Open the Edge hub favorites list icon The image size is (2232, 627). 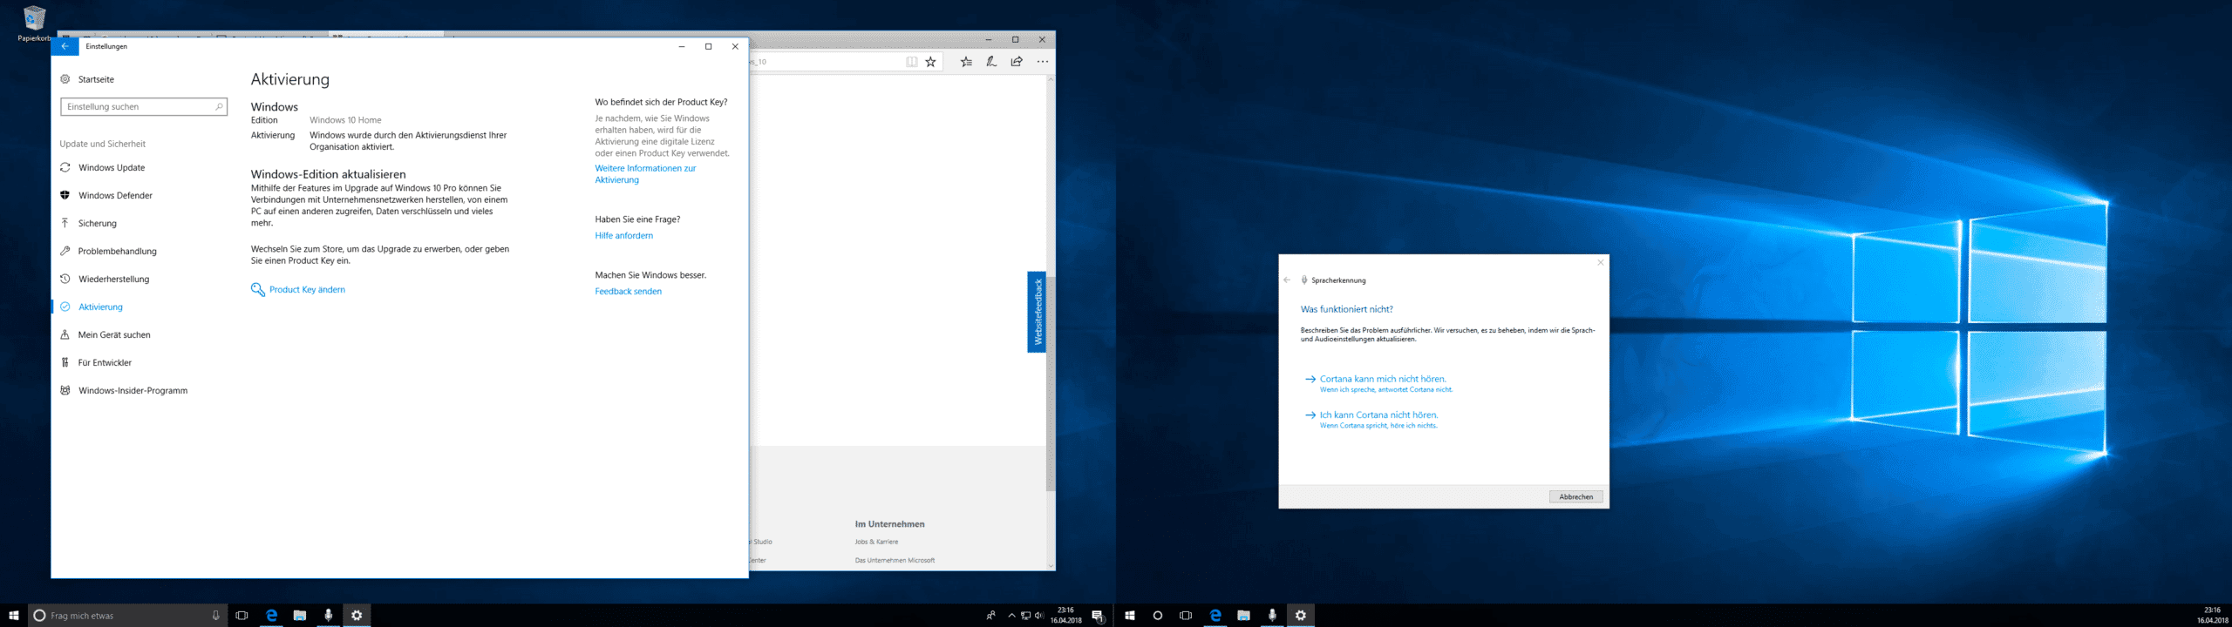pos(966,62)
